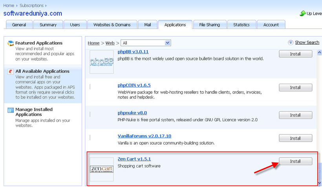
Task: Switch to the Summary tab
Action: click(48, 25)
